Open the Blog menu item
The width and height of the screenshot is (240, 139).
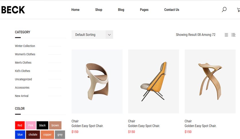click(x=121, y=10)
